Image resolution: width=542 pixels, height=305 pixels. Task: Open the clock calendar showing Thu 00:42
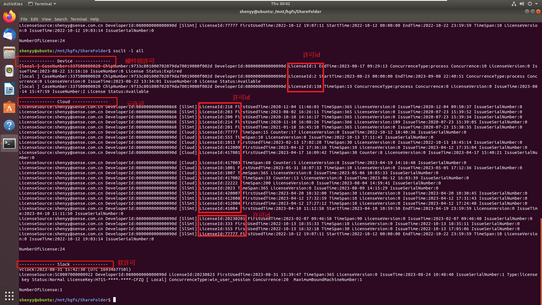[280, 4]
